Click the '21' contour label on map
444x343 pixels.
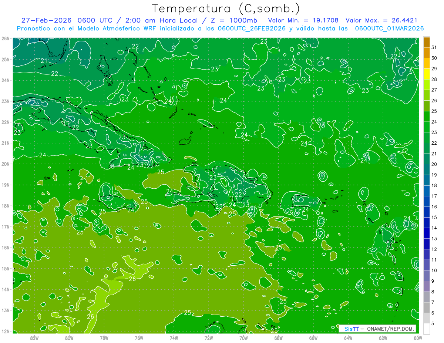click(x=44, y=61)
